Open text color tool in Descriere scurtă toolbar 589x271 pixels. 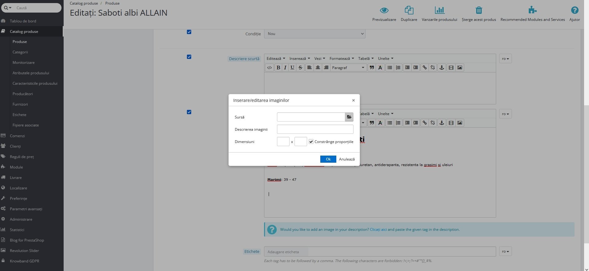pos(380,68)
